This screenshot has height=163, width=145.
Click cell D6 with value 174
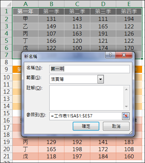(x=103, y=48)
